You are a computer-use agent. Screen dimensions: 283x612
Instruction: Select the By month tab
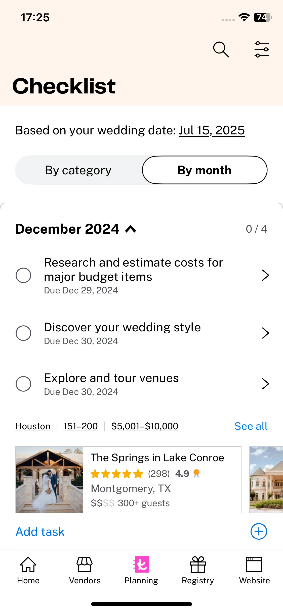(205, 170)
